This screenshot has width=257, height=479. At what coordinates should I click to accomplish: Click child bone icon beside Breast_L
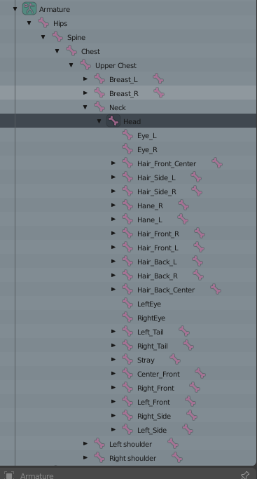(x=158, y=79)
